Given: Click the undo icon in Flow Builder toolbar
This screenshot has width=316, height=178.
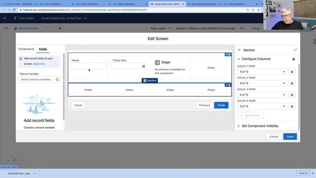Looking at the screenshot, I should [46, 29].
